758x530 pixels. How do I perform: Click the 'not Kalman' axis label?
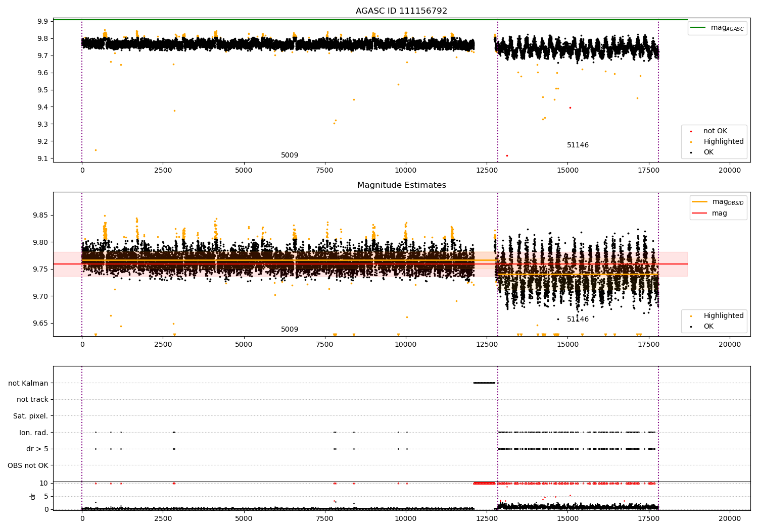pos(28,383)
